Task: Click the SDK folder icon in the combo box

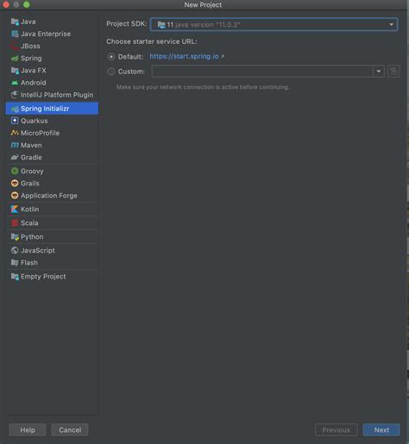Action: [161, 25]
